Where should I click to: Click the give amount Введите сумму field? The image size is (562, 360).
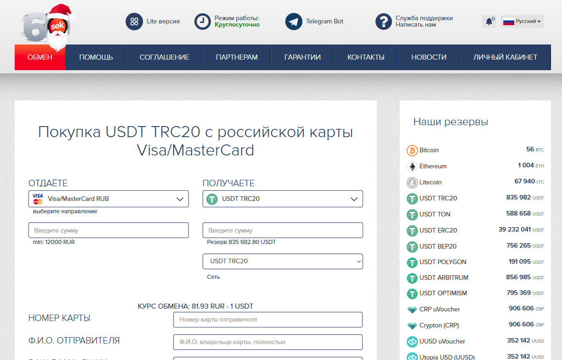pos(108,231)
